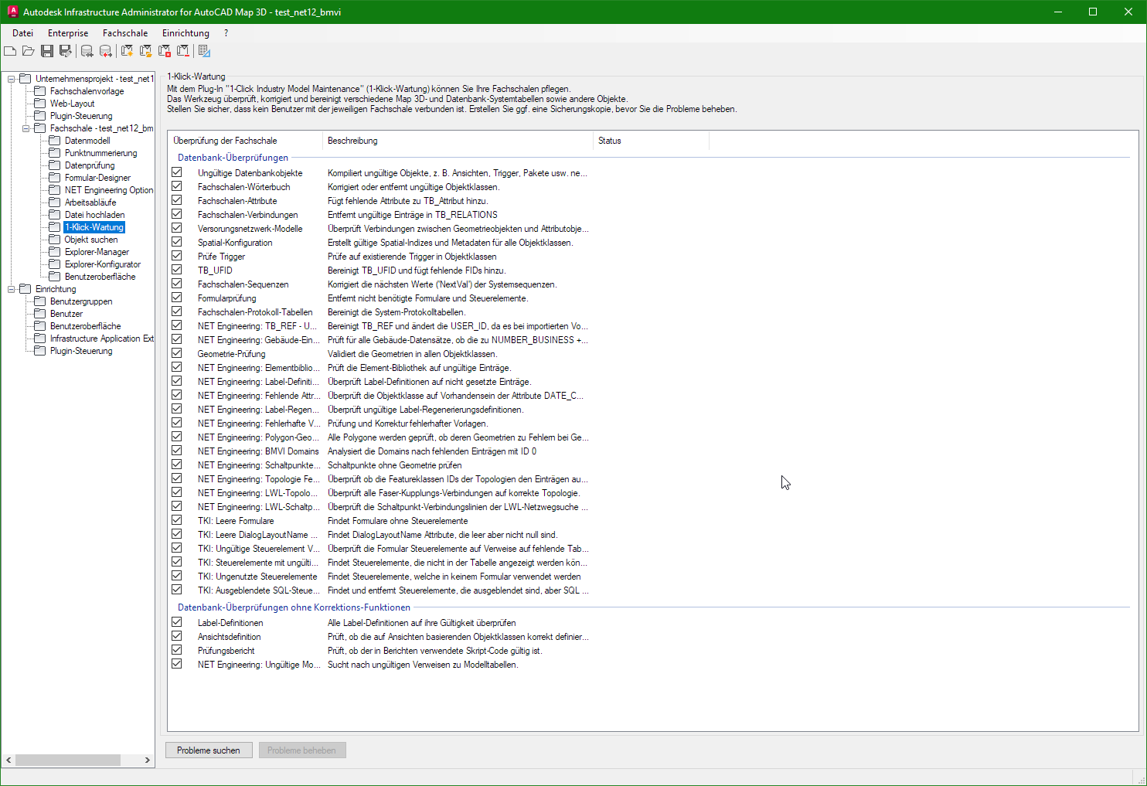Screen dimensions: 1147x786
Task: Click the database icon with red arrows
Action: click(106, 51)
